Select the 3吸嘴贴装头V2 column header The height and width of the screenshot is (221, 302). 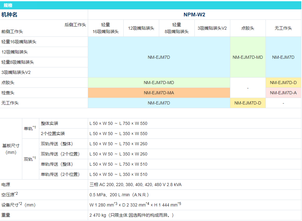[x=212, y=28]
